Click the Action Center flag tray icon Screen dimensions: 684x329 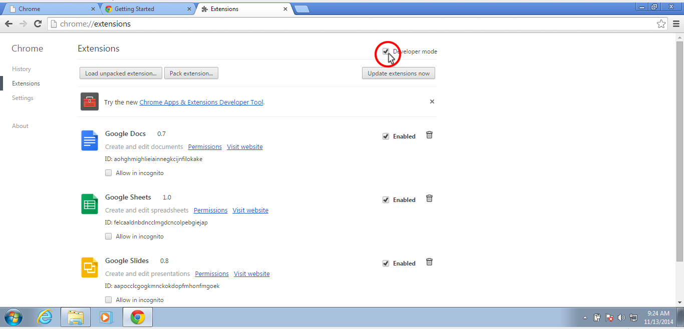pos(609,317)
